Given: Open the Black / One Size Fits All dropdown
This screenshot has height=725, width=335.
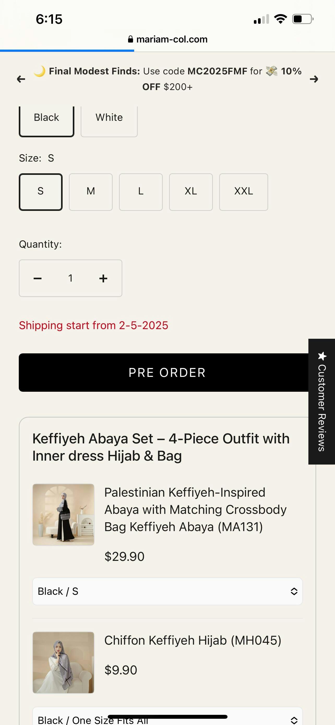Looking at the screenshot, I should coord(167,718).
